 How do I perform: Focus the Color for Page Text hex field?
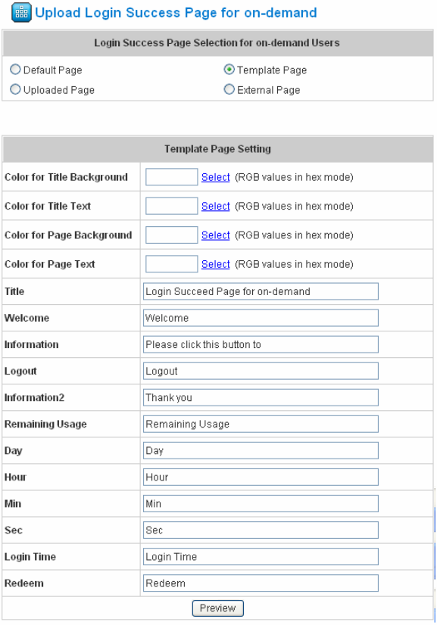point(172,264)
